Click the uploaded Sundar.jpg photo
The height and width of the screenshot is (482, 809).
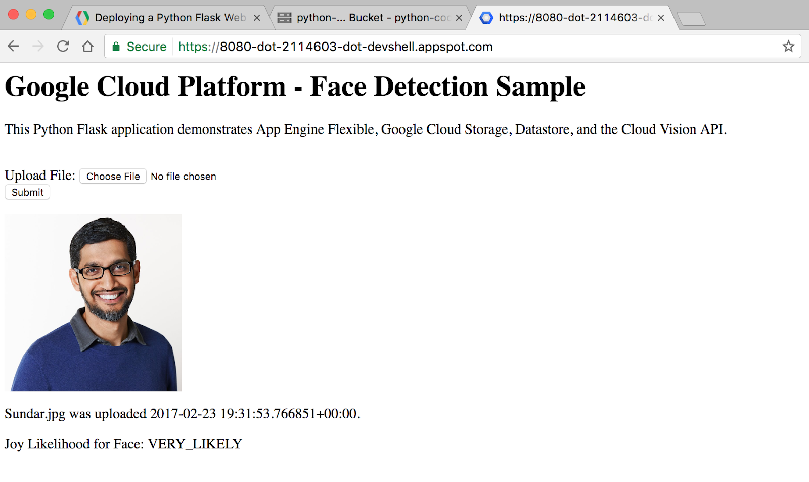pyautogui.click(x=93, y=302)
